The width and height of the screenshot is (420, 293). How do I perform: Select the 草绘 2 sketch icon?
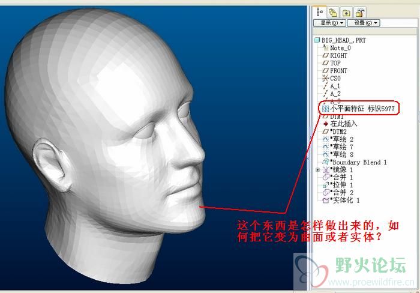tap(325, 139)
